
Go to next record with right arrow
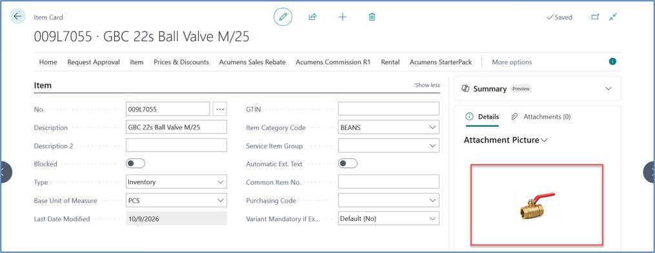[x=649, y=172]
